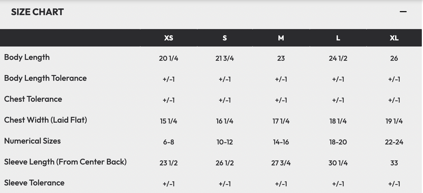Click the Body Length Tolerance row label
423x193 pixels.
[x=45, y=78]
